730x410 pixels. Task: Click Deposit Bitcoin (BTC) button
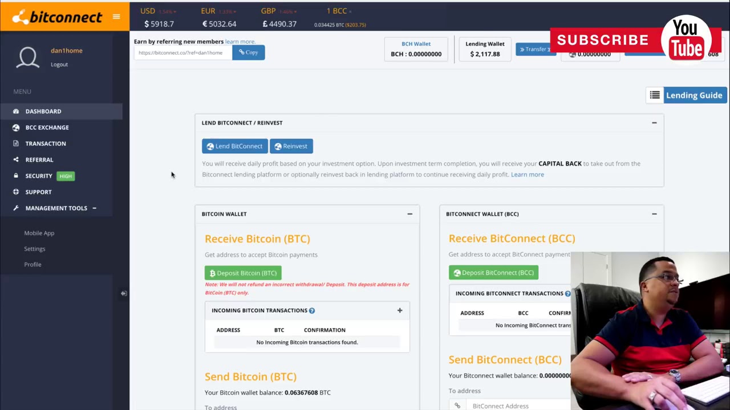243,273
